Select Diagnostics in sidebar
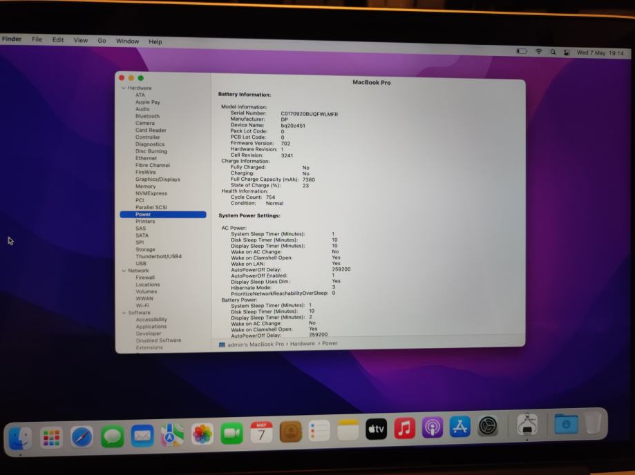 point(150,144)
